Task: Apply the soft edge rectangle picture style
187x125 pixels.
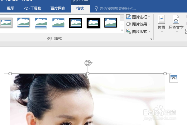Action: [x=58, y=22]
